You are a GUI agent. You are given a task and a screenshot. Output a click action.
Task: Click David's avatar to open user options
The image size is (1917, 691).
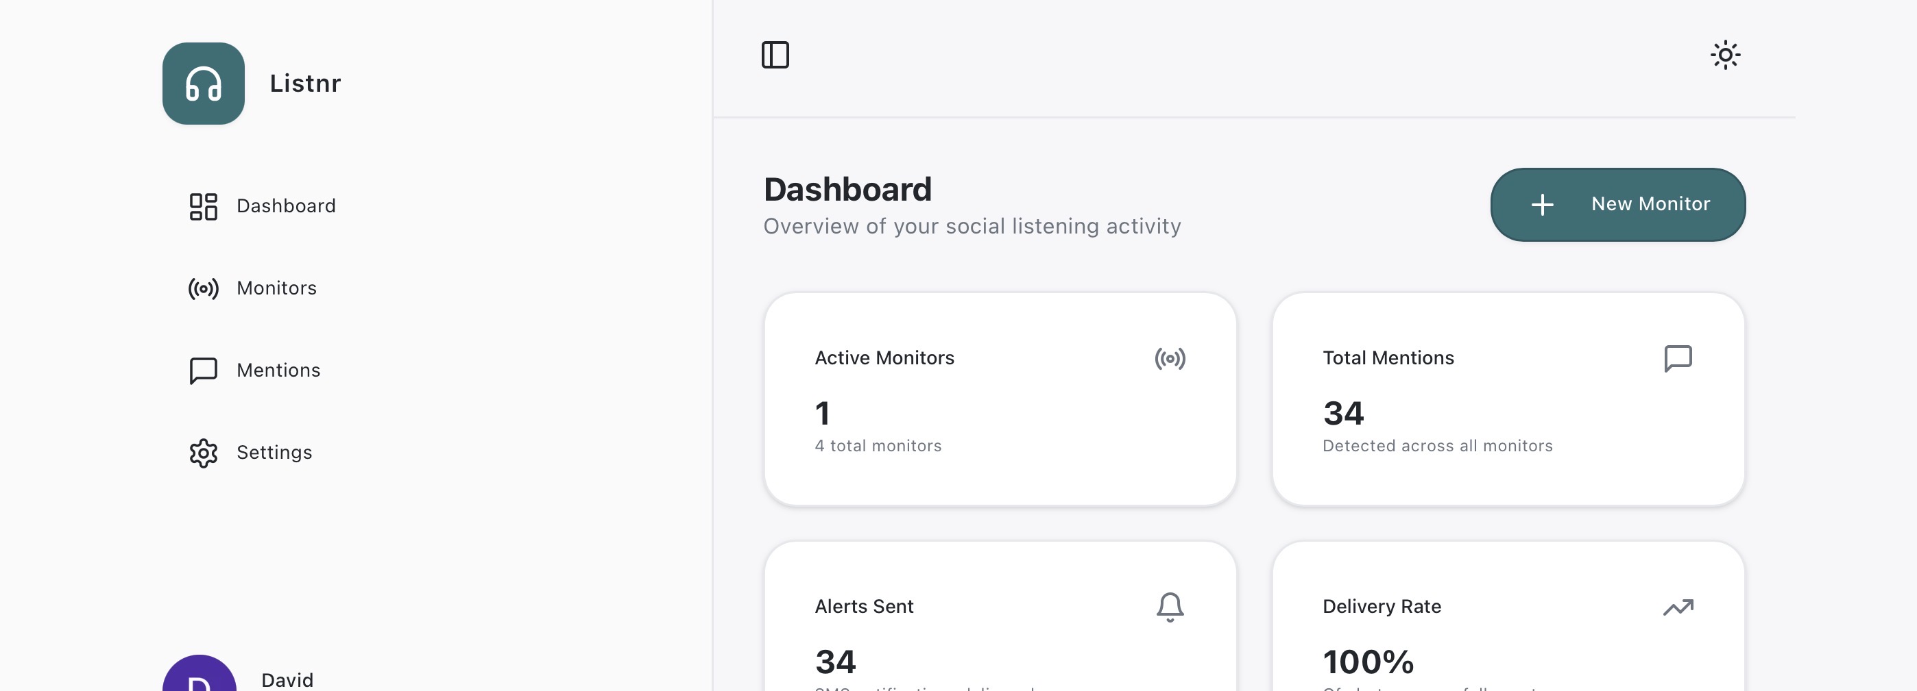(x=198, y=679)
